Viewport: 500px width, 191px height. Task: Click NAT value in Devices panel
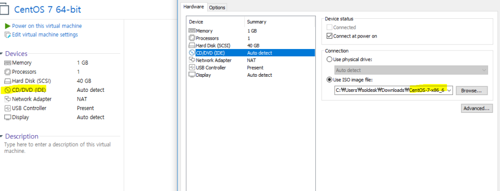82,99
